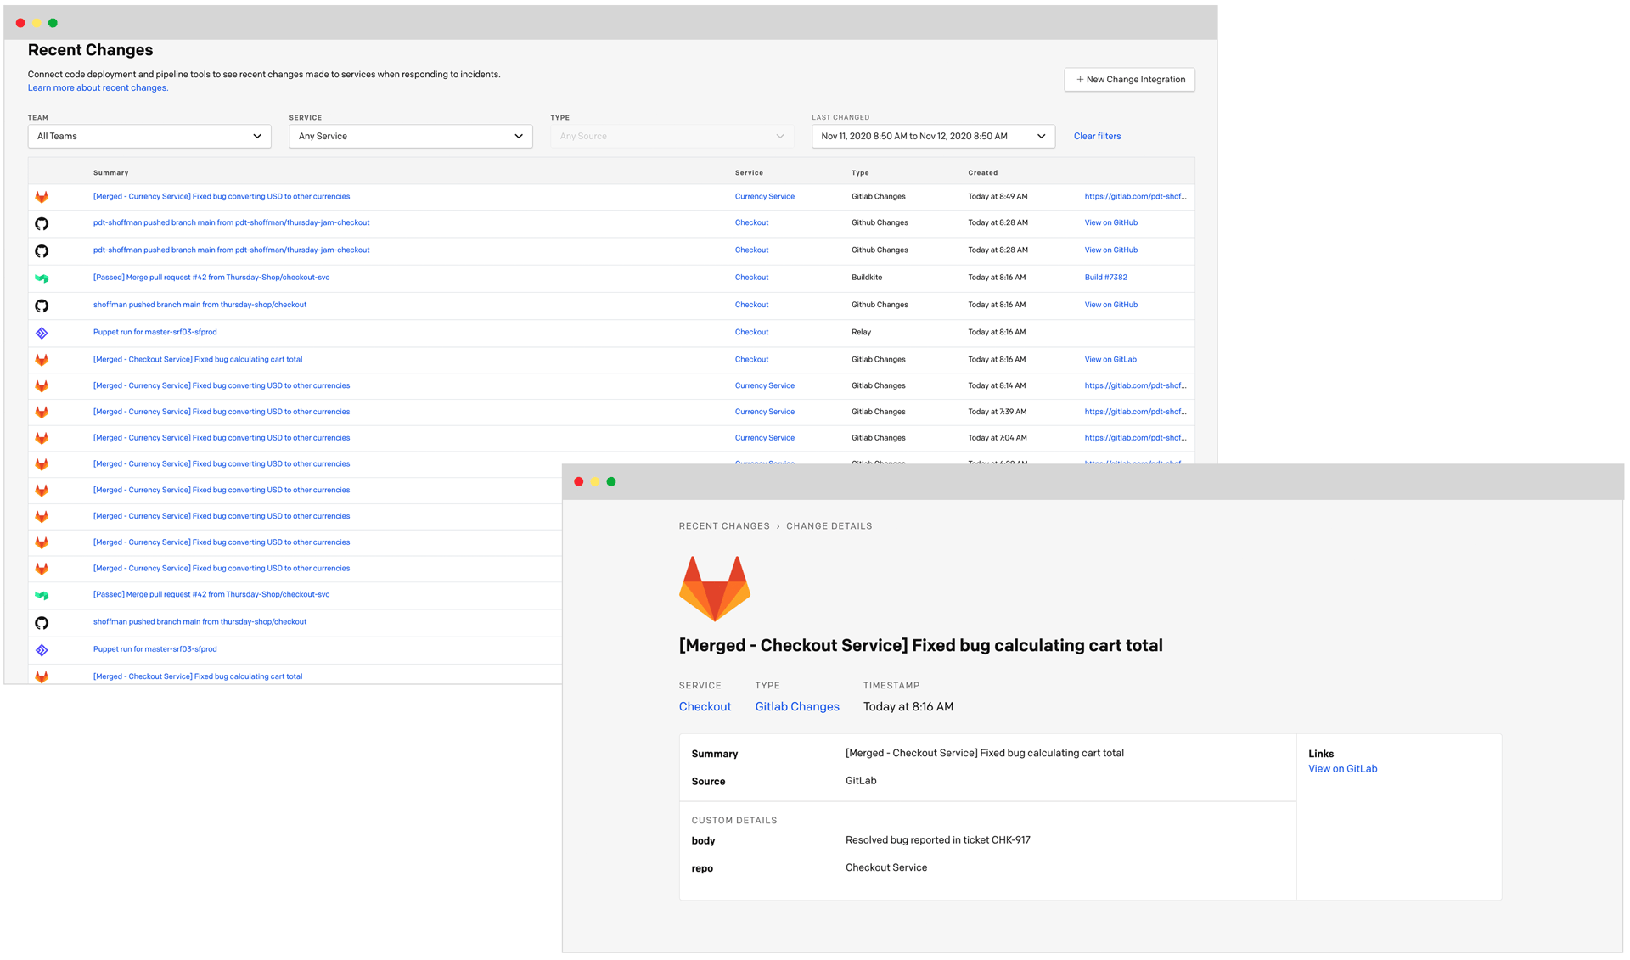Open the All Teams dropdown
This screenshot has height=960, width=1630.
149,137
